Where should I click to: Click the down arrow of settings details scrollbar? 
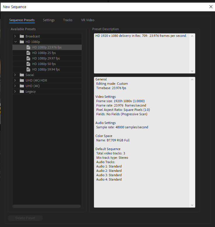(192, 205)
